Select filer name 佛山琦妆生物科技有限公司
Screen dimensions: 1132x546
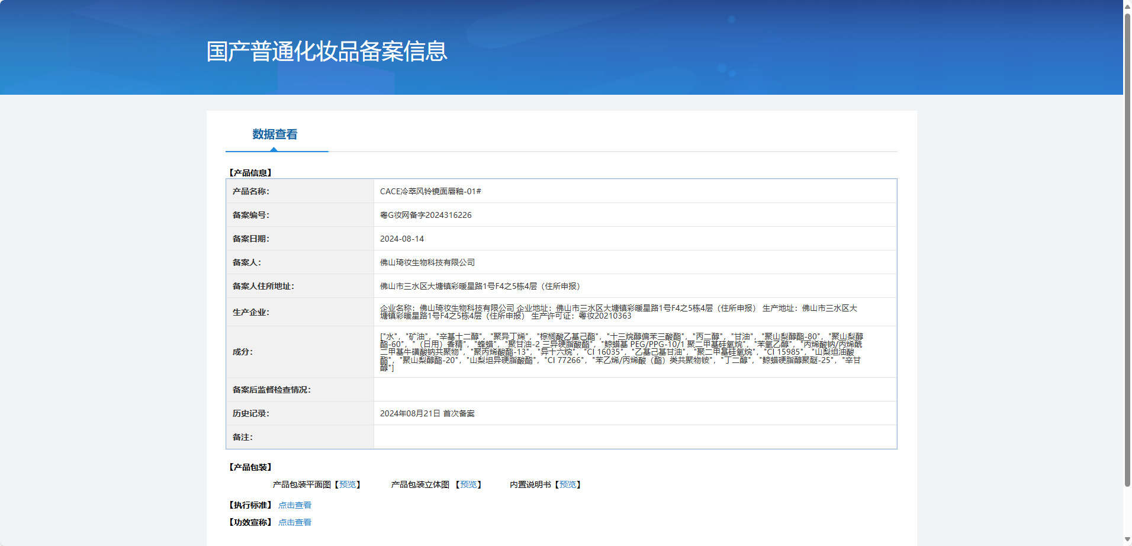coord(427,262)
